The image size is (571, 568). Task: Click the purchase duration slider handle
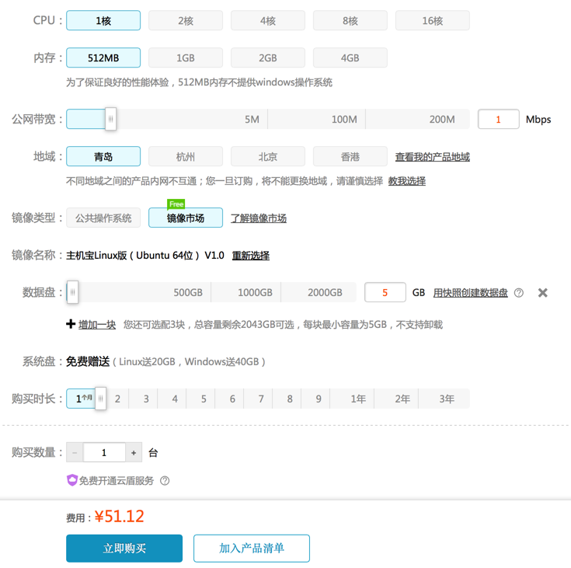(100, 398)
